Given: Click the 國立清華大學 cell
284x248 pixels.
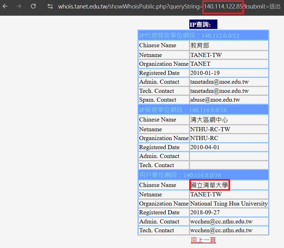Looking at the screenshot, I should click(x=229, y=185).
